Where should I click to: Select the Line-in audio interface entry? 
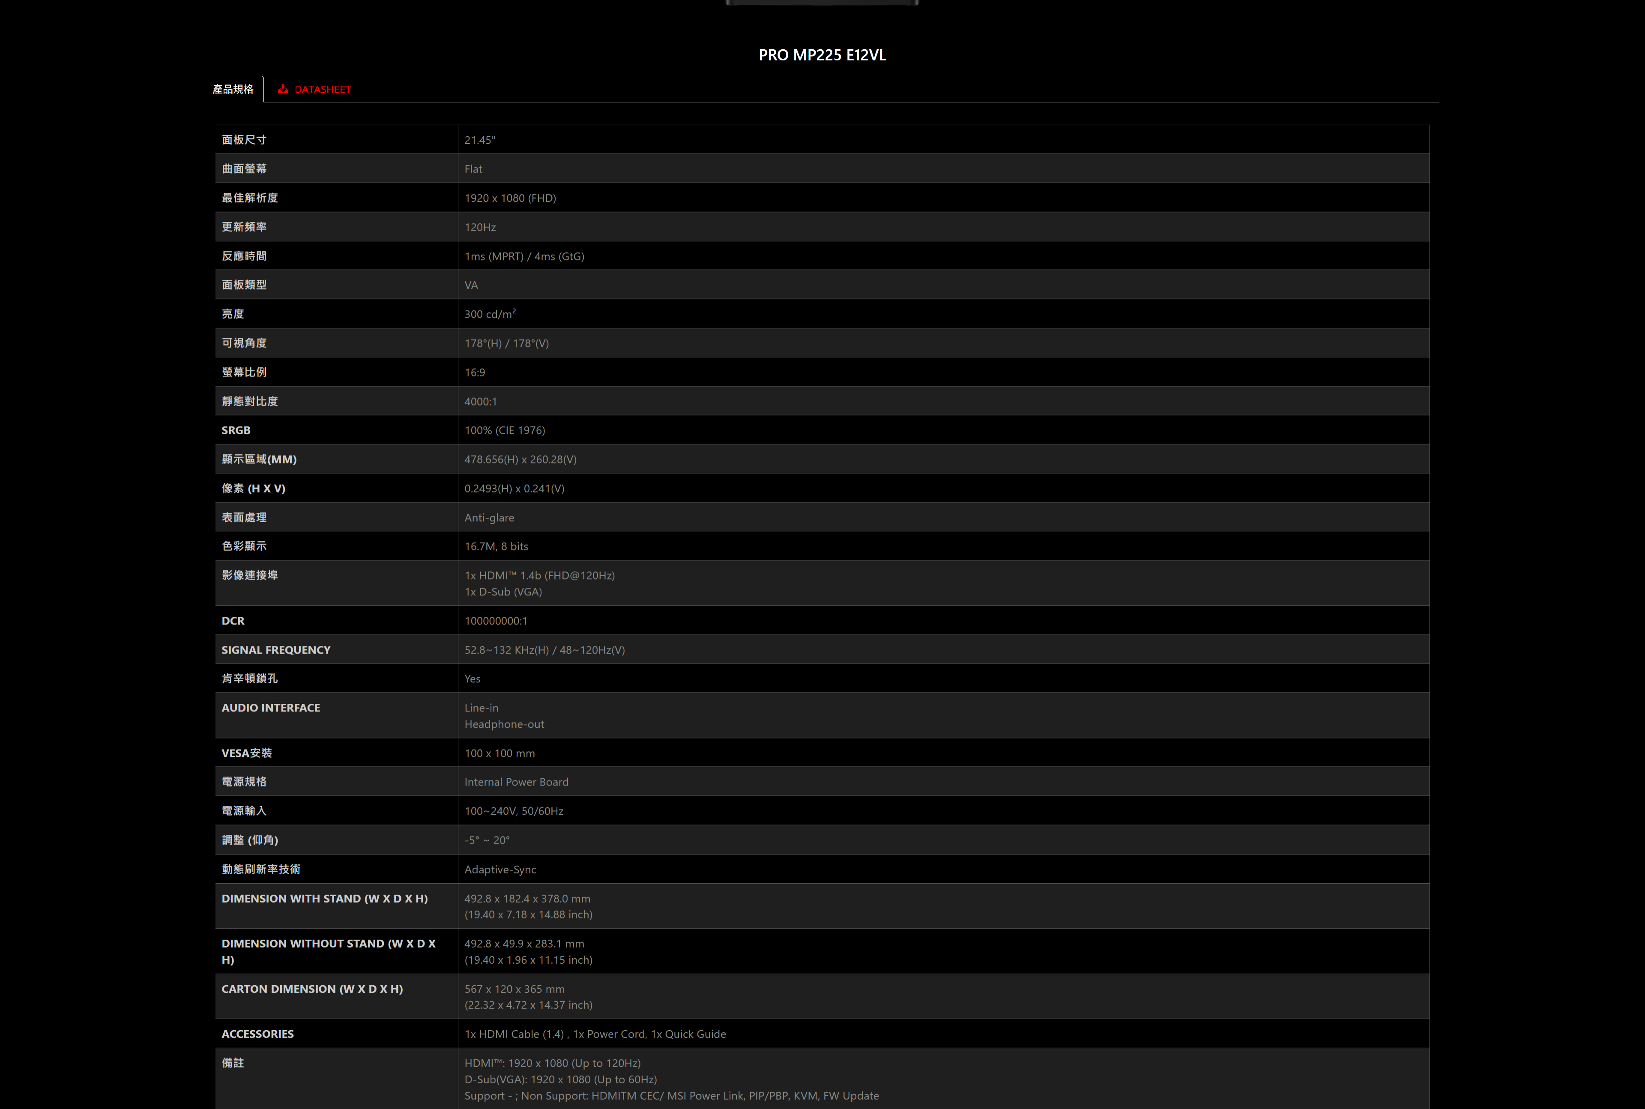pyautogui.click(x=482, y=707)
